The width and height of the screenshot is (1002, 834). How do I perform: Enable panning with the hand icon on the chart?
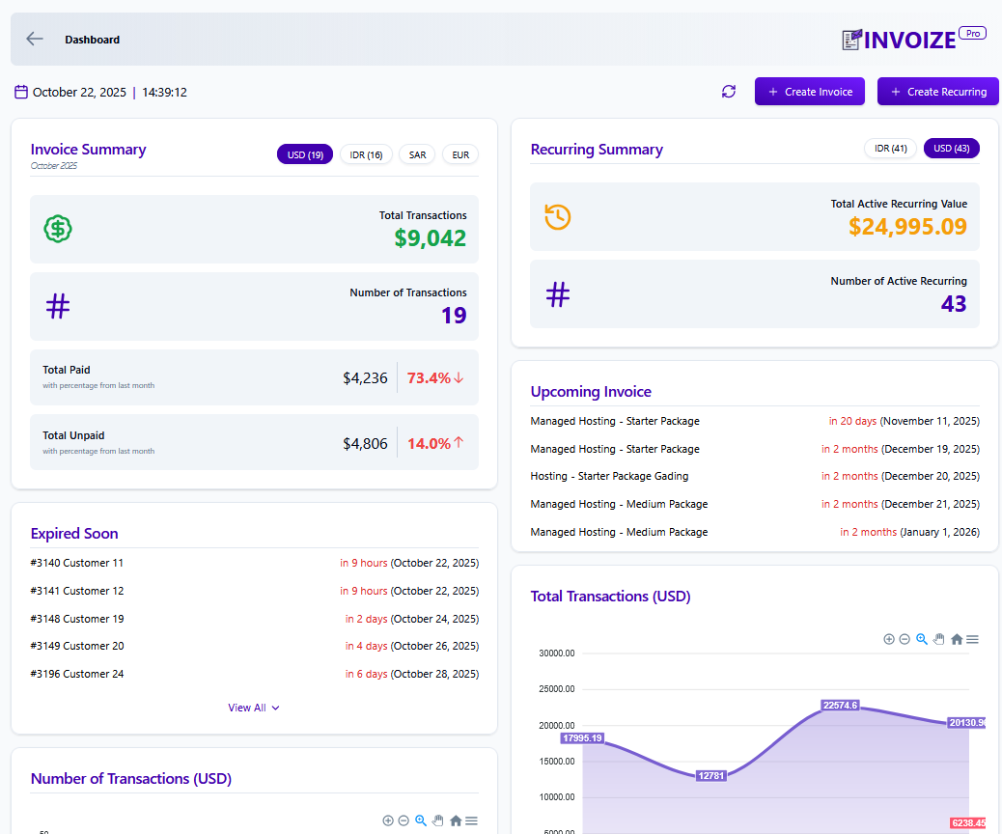pyautogui.click(x=938, y=638)
